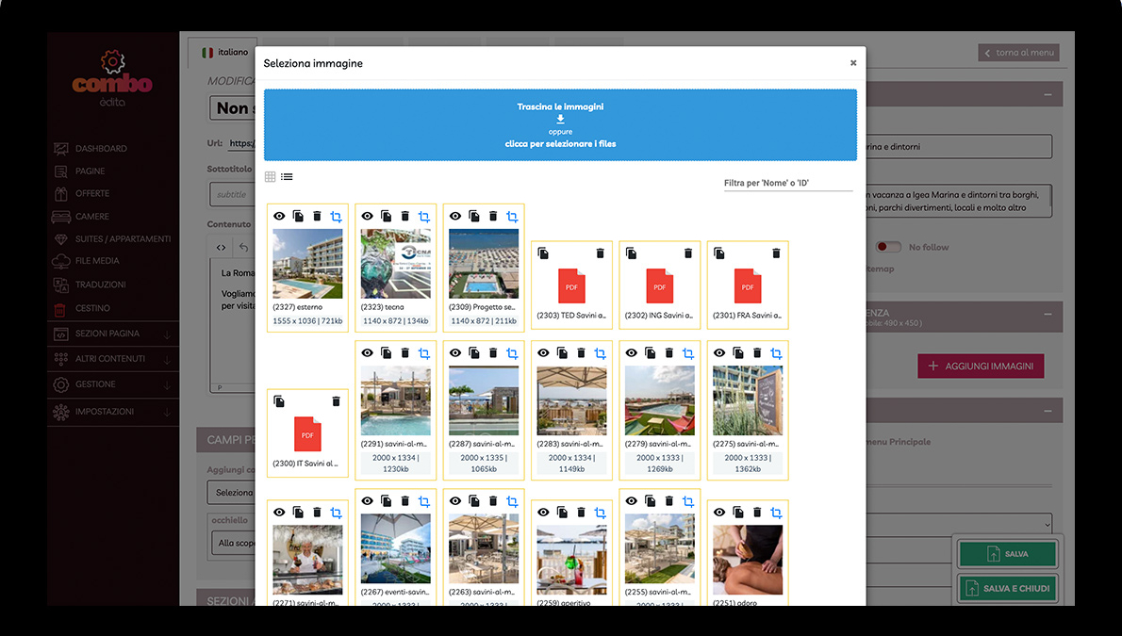The image size is (1122, 636).
Task: Open Camere in the sidebar
Action: 92,216
